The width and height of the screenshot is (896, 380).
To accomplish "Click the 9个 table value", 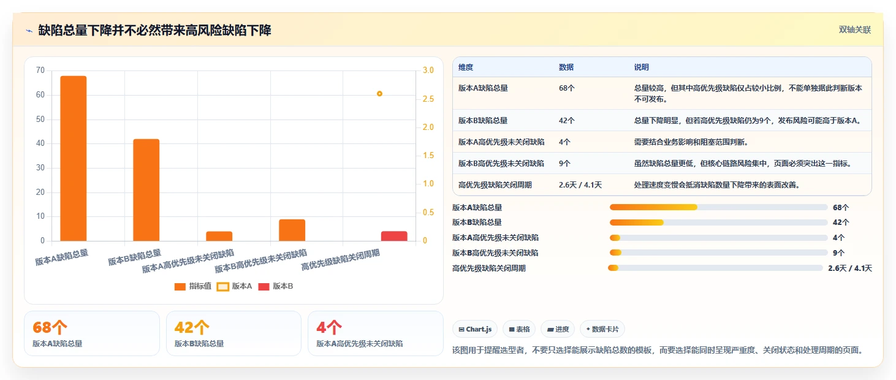I will [564, 164].
